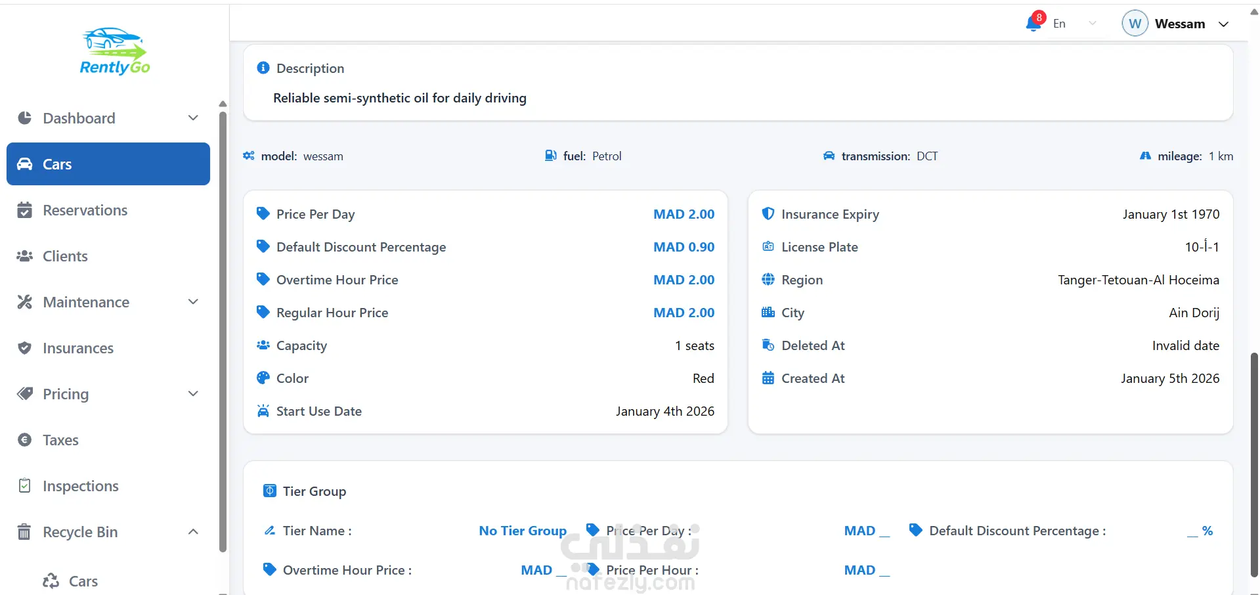Click the Description info icon
The height and width of the screenshot is (595, 1260).
point(263,68)
